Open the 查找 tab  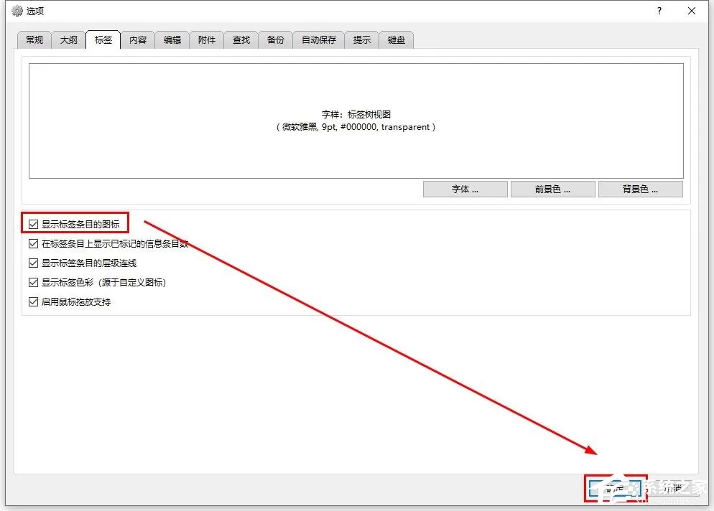pyautogui.click(x=241, y=40)
